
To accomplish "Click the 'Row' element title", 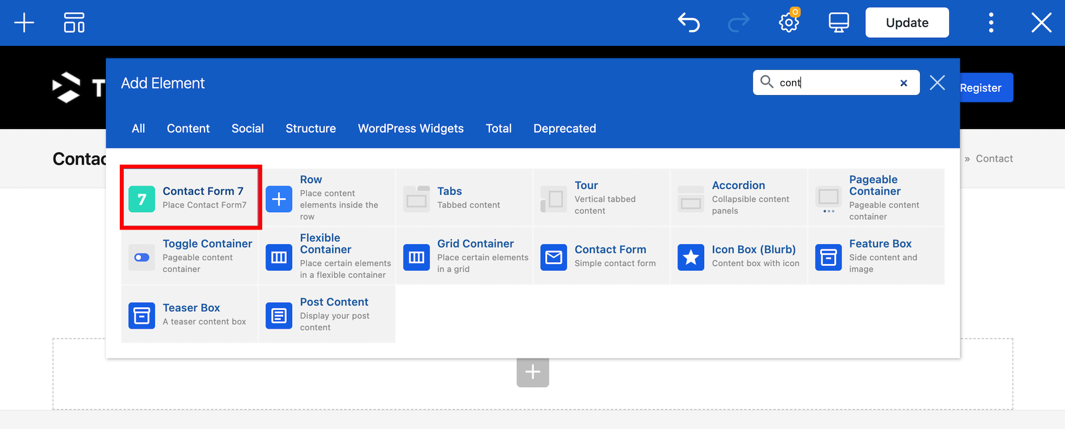I will click(311, 180).
